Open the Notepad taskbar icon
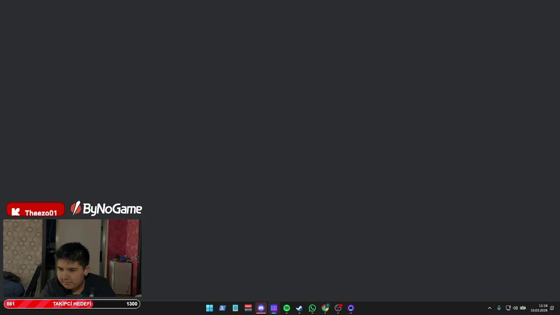 click(235, 308)
